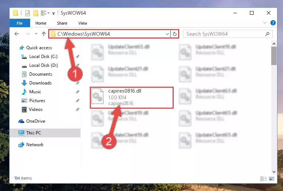Expand the ribbon with the chevron
Screen dimensions: 283x191
(x=265, y=23)
